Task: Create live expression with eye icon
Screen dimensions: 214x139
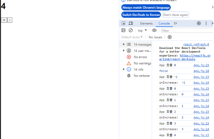Action: (154, 30)
